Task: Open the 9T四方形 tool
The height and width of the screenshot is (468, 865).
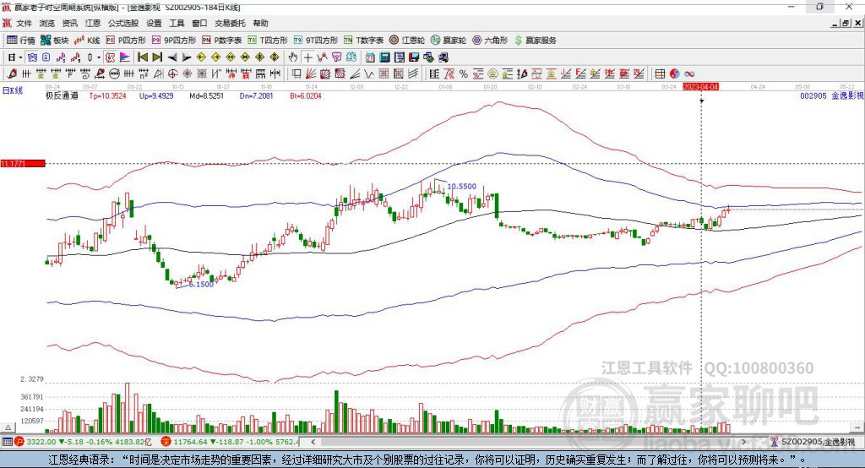Action: pyautogui.click(x=316, y=41)
